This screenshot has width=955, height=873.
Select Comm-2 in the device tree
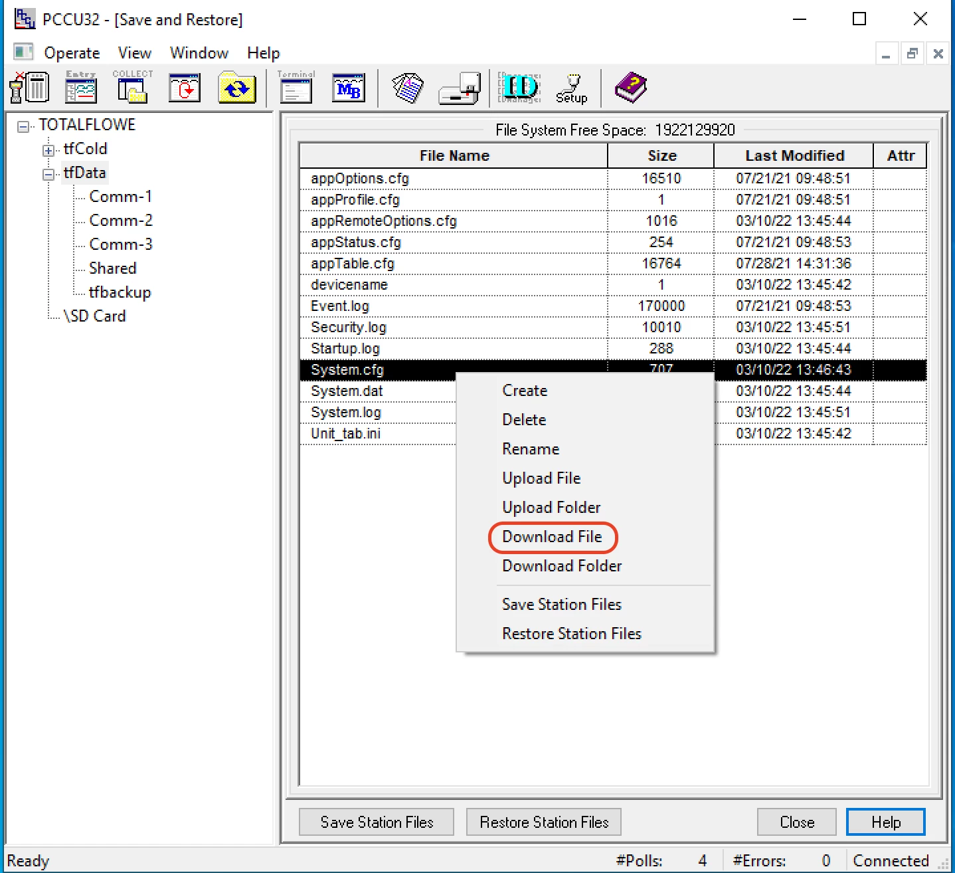[x=120, y=220]
